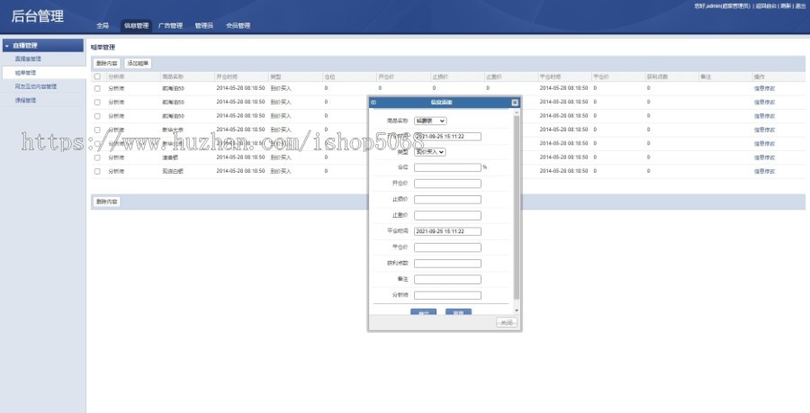This screenshot has width=810, height=413.
Task: Click the 后台管理 header title
Action: coord(38,16)
